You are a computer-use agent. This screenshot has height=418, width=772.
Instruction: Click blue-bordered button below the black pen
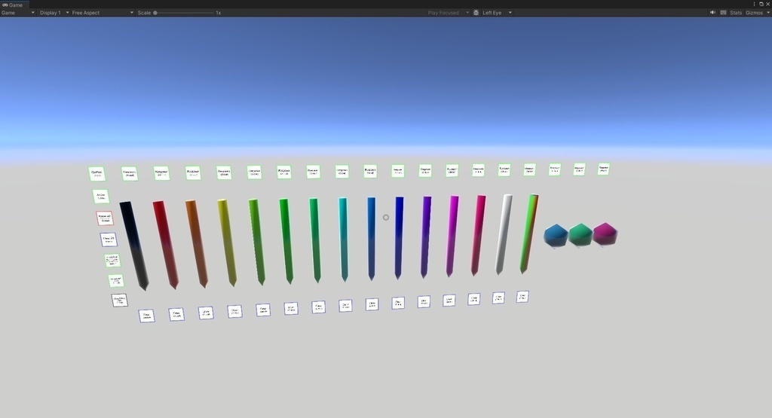[x=147, y=316]
